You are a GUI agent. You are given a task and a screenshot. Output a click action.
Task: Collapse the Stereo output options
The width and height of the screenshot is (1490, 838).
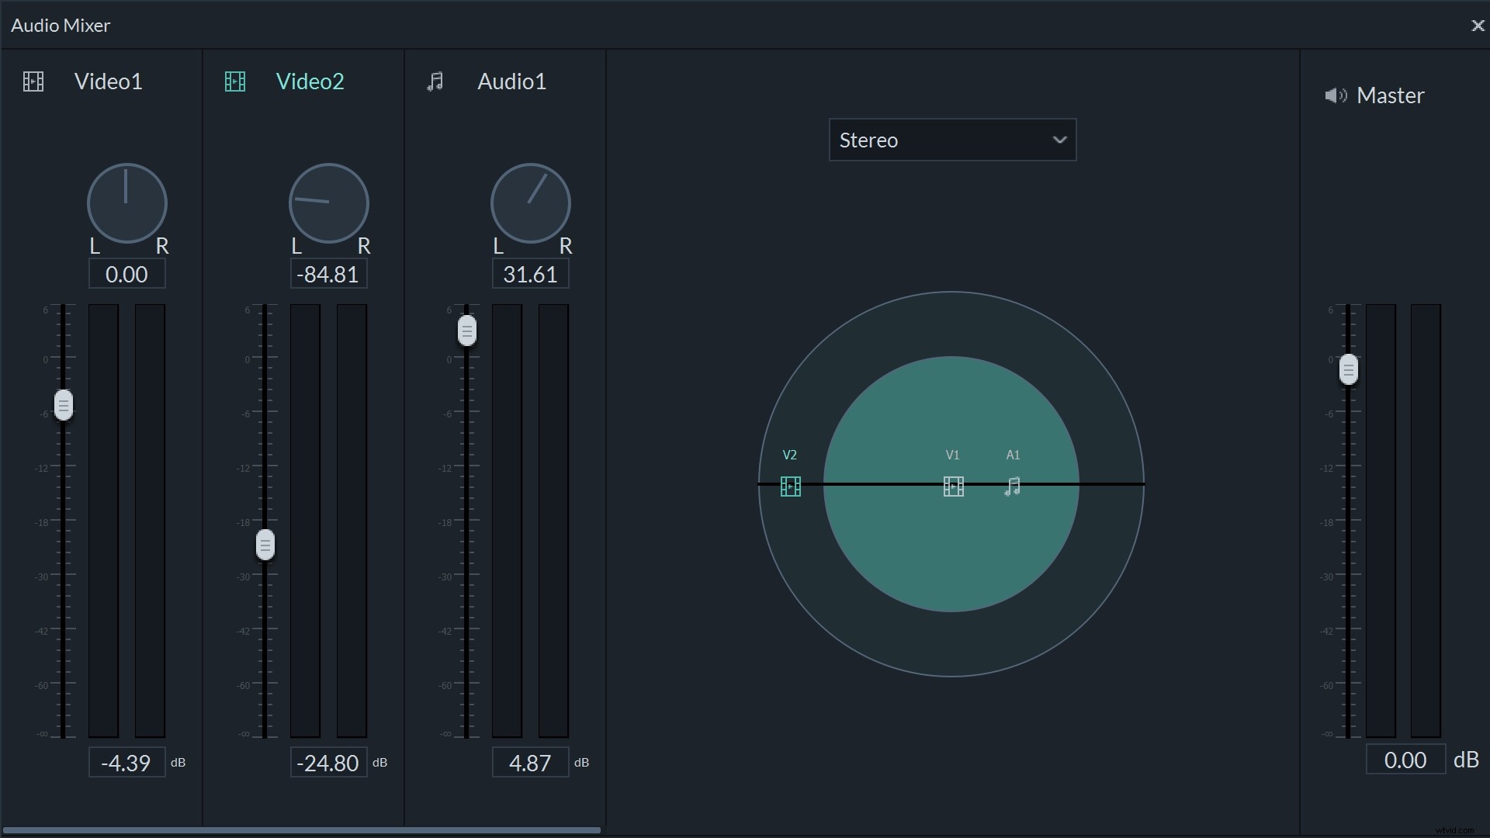click(1060, 140)
